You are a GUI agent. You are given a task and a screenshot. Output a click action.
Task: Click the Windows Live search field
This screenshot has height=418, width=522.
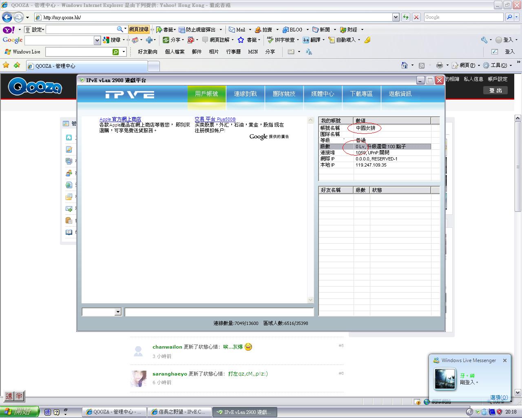(x=79, y=52)
